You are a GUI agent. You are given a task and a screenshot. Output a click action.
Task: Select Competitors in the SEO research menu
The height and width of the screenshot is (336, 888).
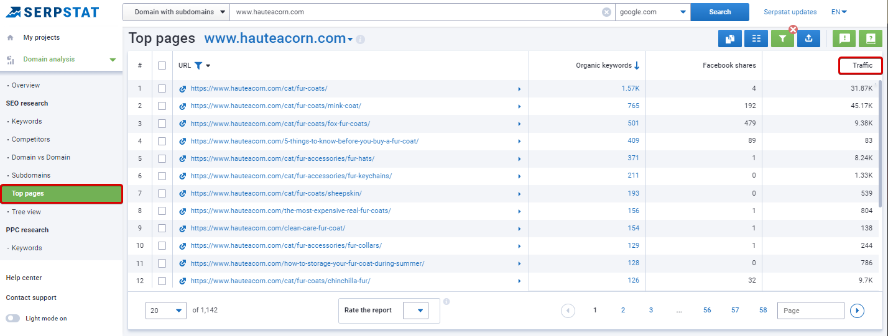[x=30, y=139]
